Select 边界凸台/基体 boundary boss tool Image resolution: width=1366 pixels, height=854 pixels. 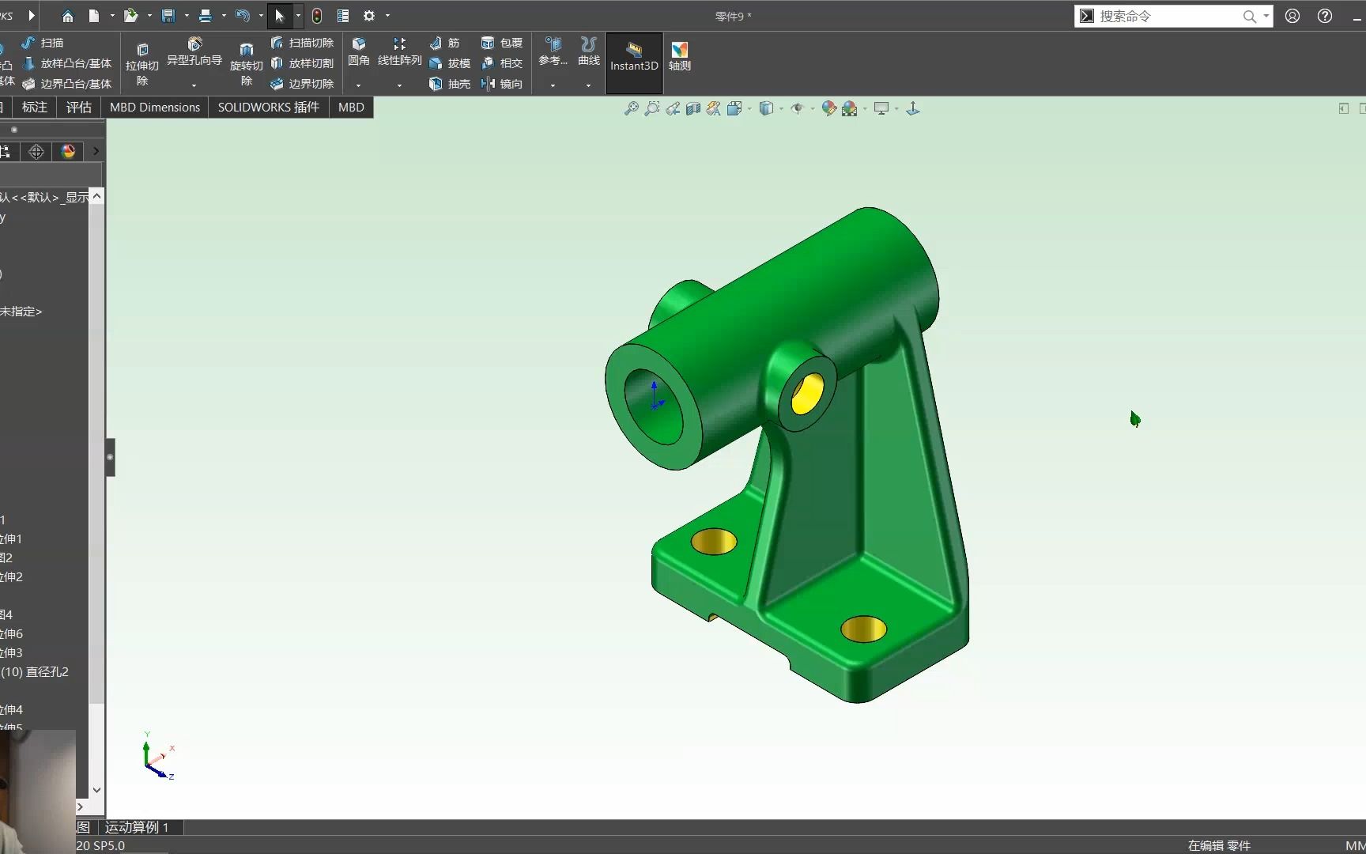[67, 84]
